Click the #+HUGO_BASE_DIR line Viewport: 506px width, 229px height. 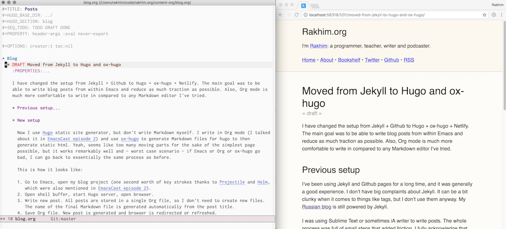(x=27, y=15)
